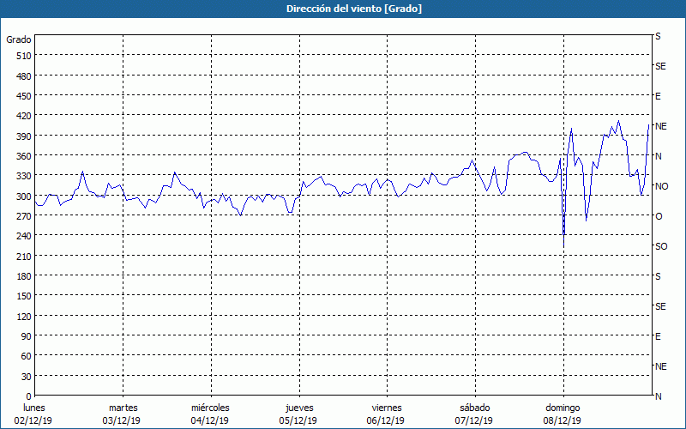This screenshot has height=429, width=686.
Task: Click the 330 degree axis label
Action: [x=24, y=176]
